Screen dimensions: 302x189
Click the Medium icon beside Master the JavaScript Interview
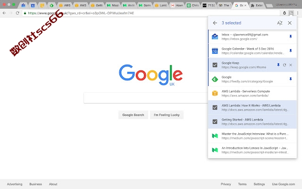click(215, 136)
